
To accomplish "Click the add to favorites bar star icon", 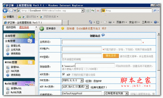I will point(19,17).
